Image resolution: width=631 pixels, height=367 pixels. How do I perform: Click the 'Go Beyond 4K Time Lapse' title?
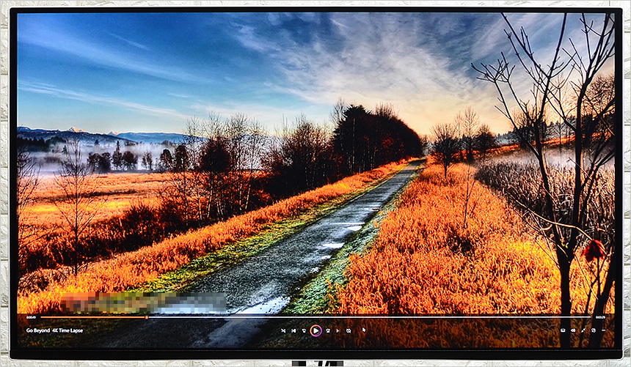click(54, 330)
